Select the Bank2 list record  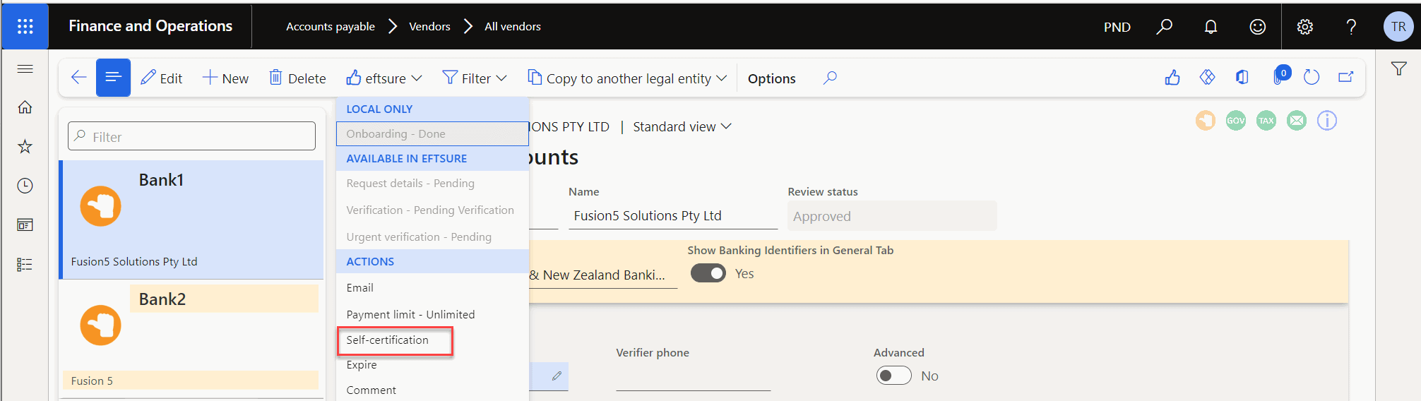[191, 339]
